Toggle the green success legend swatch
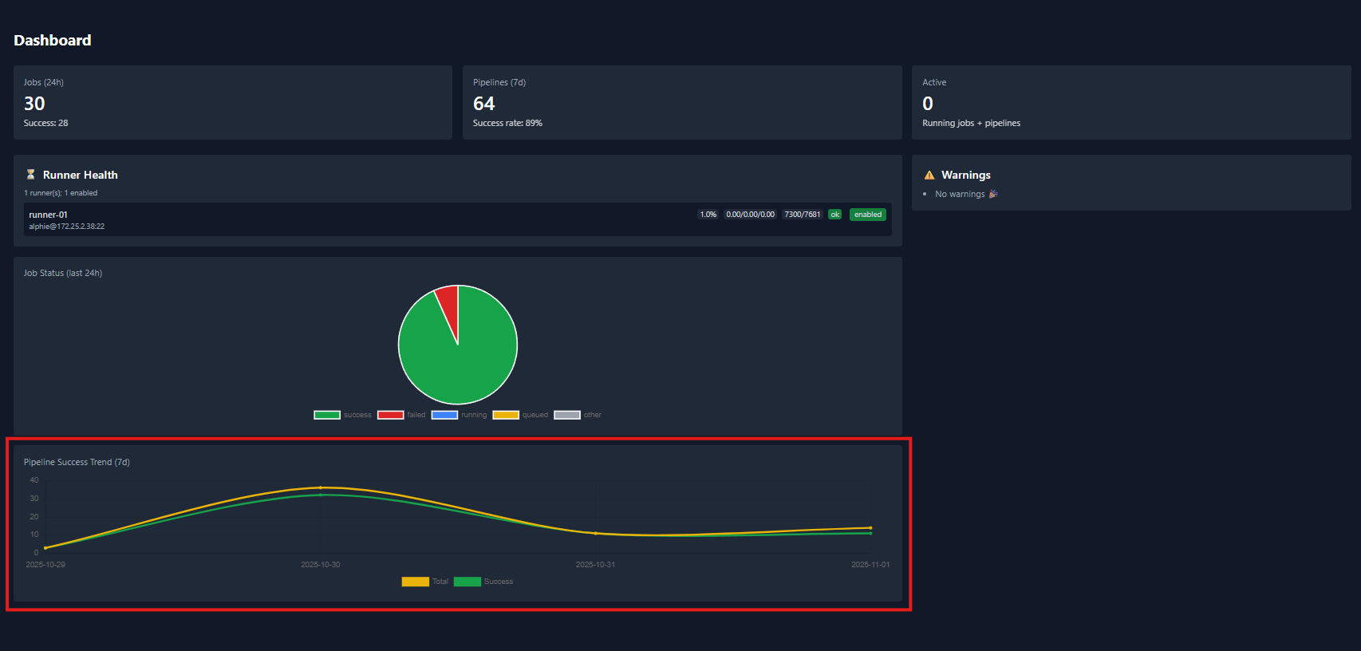 click(327, 415)
